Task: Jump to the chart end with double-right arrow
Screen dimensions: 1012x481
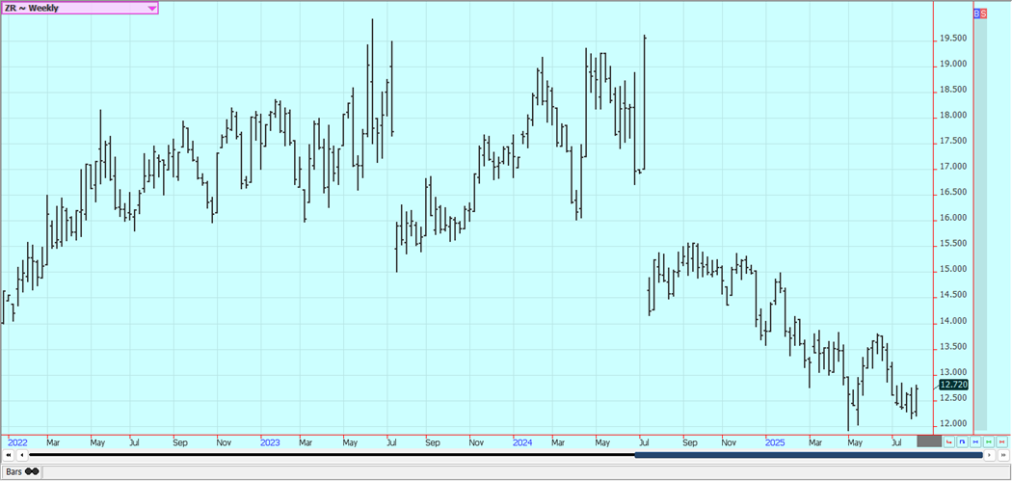Action: coord(1003,455)
